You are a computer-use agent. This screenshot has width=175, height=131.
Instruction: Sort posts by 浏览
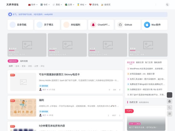coord(30,66)
